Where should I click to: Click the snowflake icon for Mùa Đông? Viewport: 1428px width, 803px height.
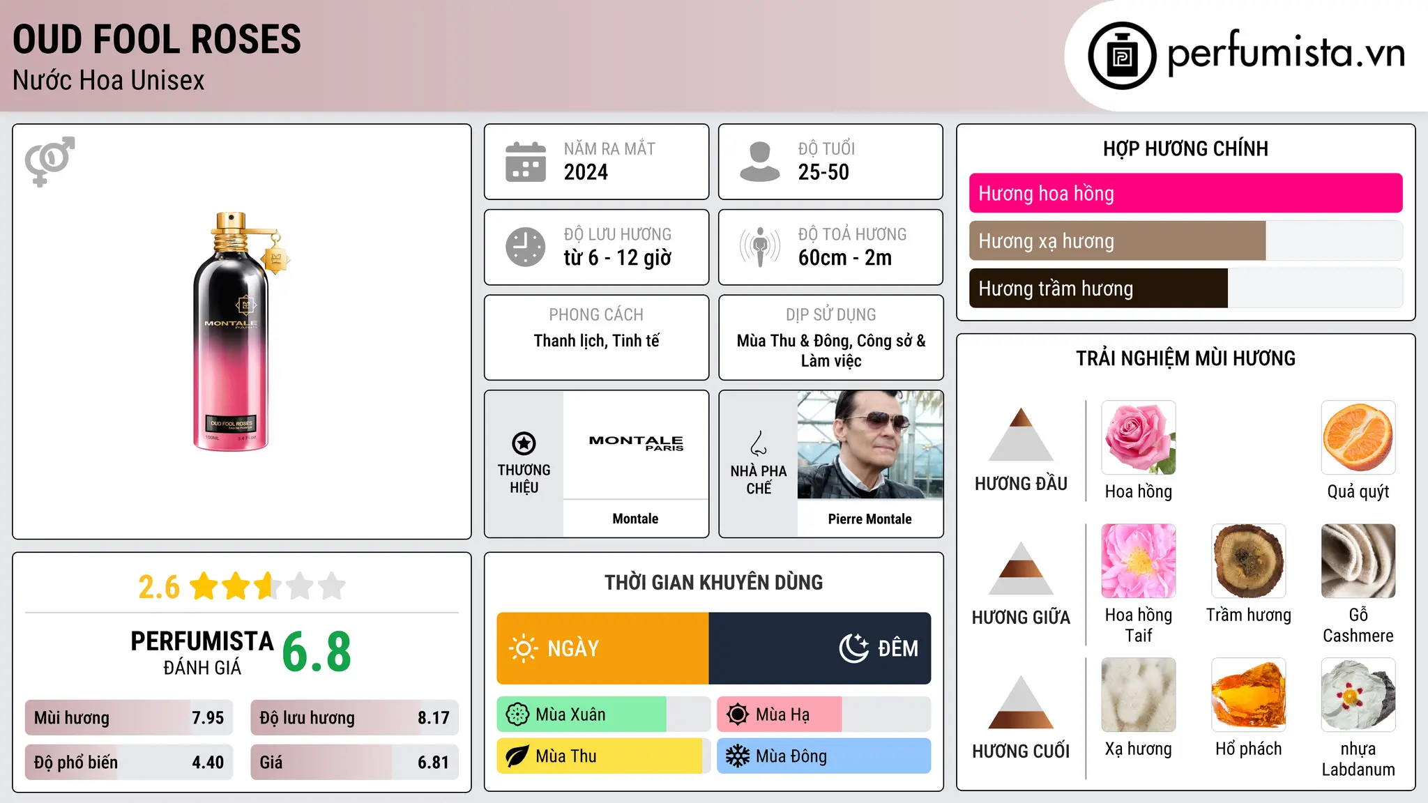point(738,756)
